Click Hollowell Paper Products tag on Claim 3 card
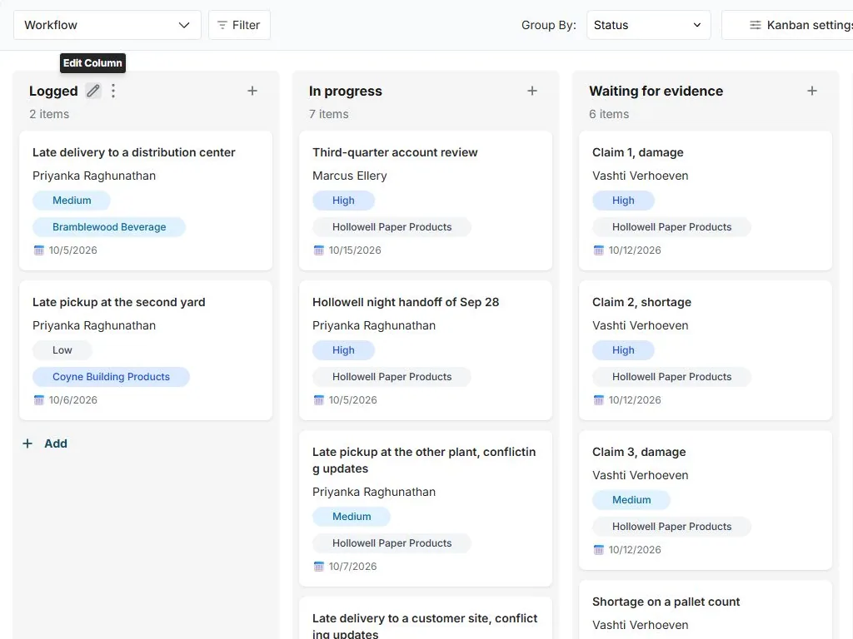Screen dimensions: 853x639 point(672,527)
